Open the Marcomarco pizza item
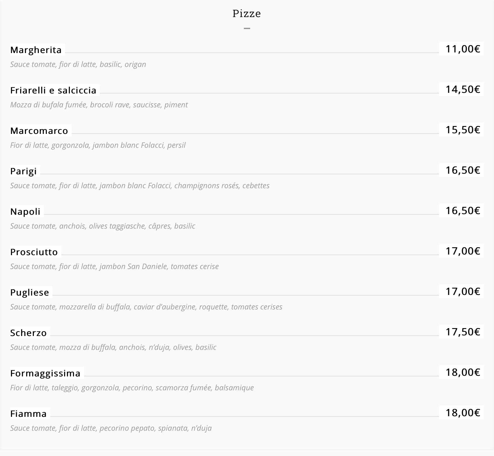 click(39, 131)
